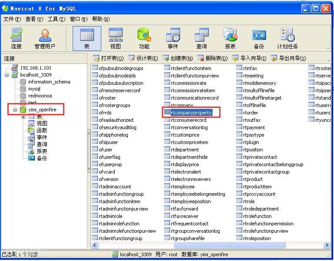Select the redmoonoa database
The image size is (334, 261).
[x=40, y=96]
